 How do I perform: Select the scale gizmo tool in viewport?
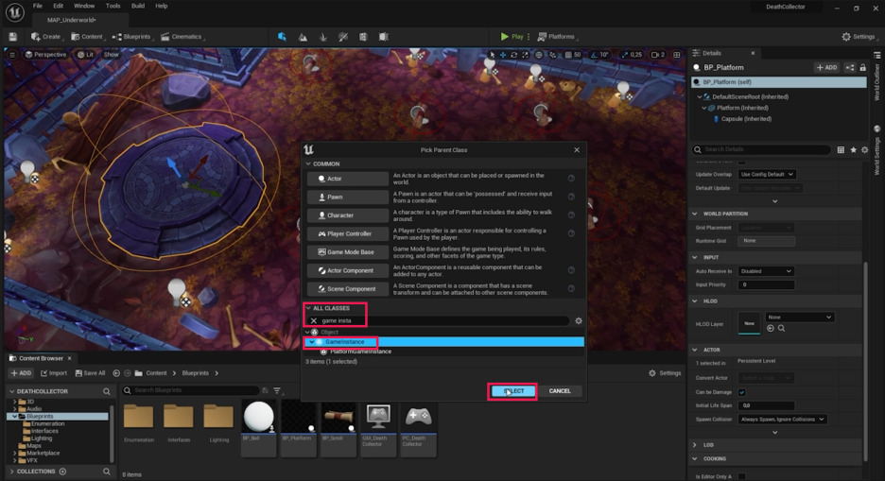[525, 55]
